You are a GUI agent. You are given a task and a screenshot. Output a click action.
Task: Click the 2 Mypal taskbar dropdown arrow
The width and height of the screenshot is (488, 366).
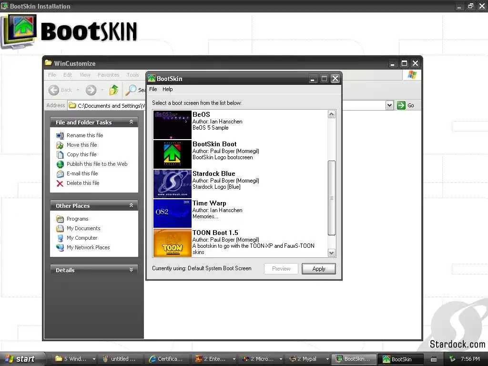click(x=327, y=359)
